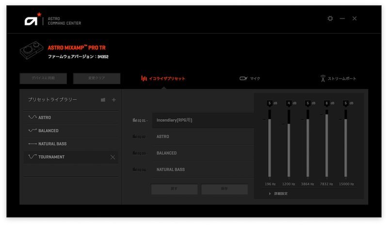
Task: Click the EQ 01 bars icon label
Action: point(140,121)
